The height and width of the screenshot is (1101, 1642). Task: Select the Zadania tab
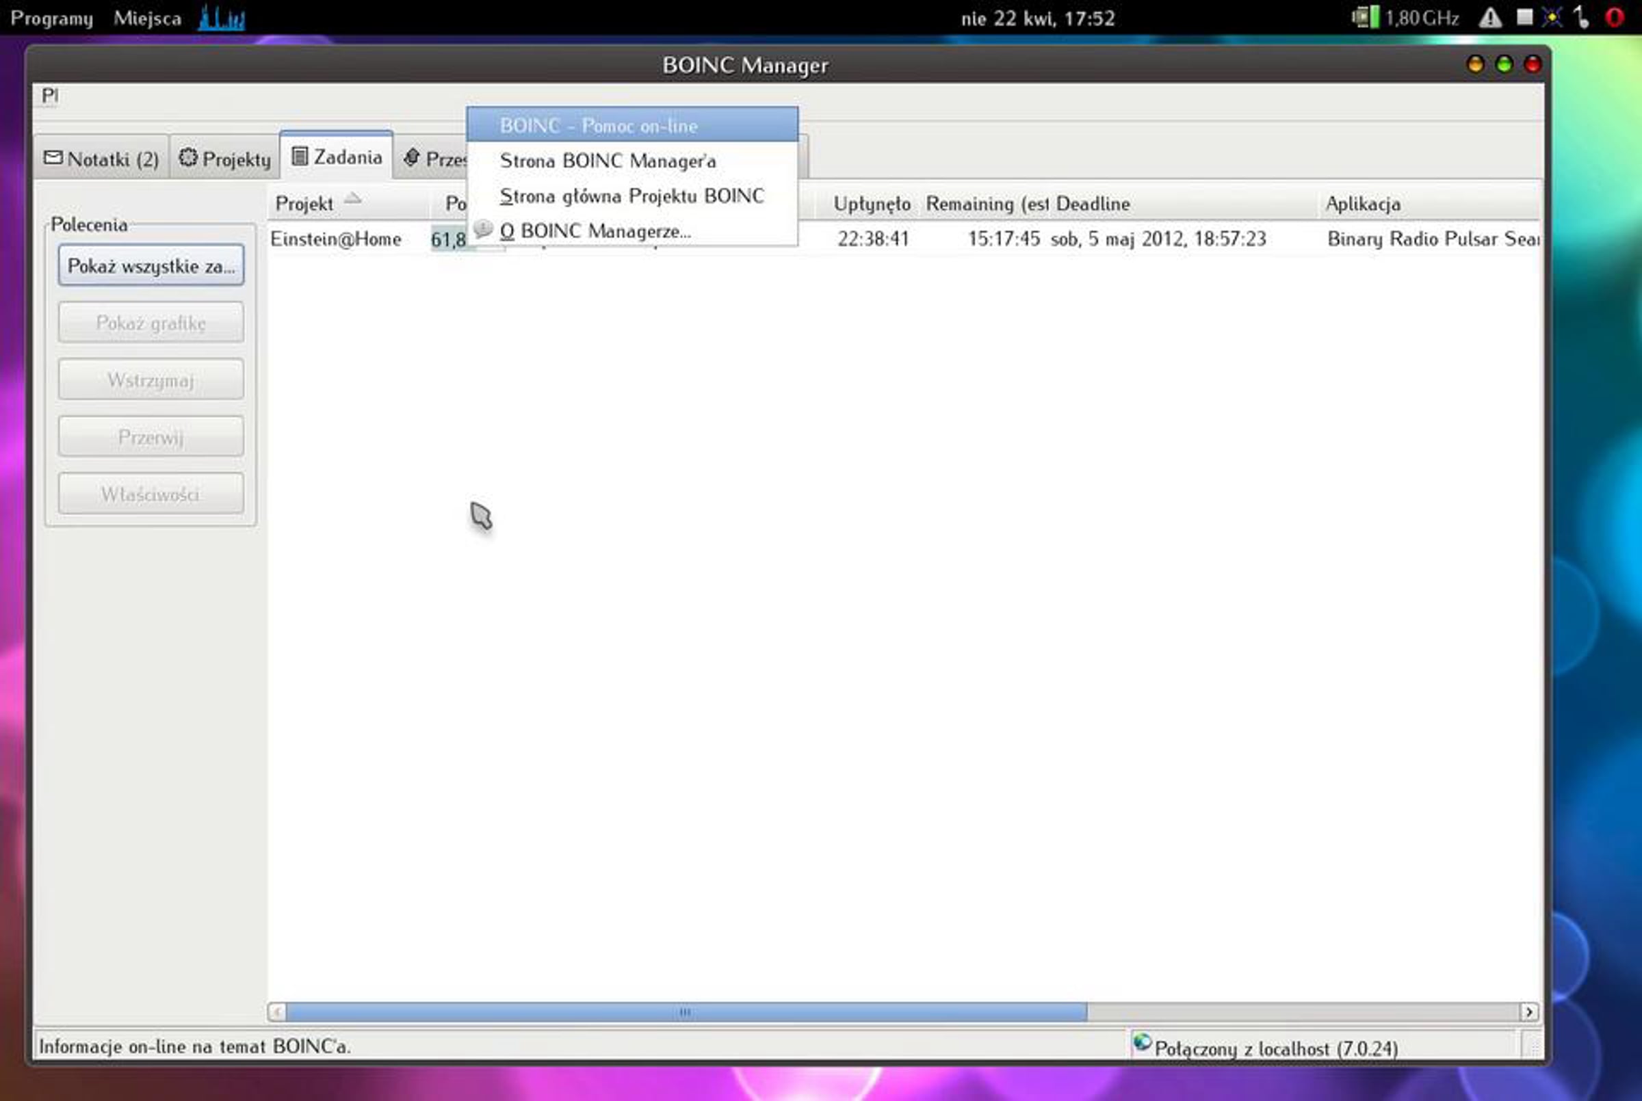(337, 156)
